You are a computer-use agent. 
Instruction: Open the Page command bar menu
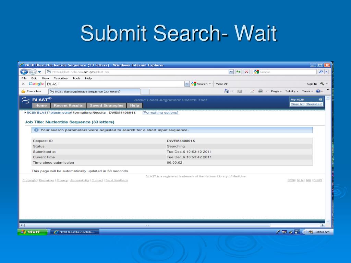tap(276, 91)
